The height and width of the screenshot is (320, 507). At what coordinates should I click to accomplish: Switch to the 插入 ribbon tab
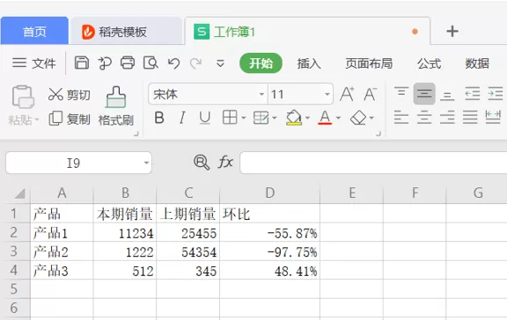(309, 63)
